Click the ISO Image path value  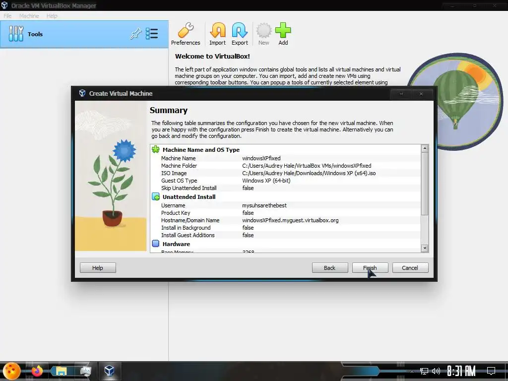pos(309,173)
